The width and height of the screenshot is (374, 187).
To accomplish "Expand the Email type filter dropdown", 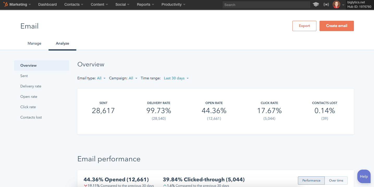I will click(x=101, y=78).
